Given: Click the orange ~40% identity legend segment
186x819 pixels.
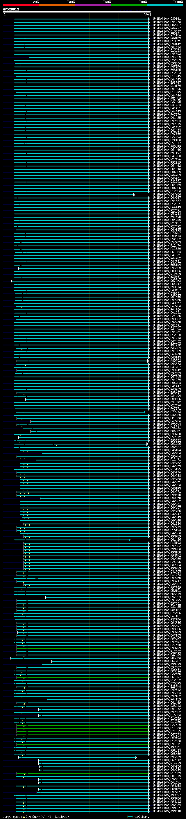Looking at the screenshot, I should tap(57, 5).
